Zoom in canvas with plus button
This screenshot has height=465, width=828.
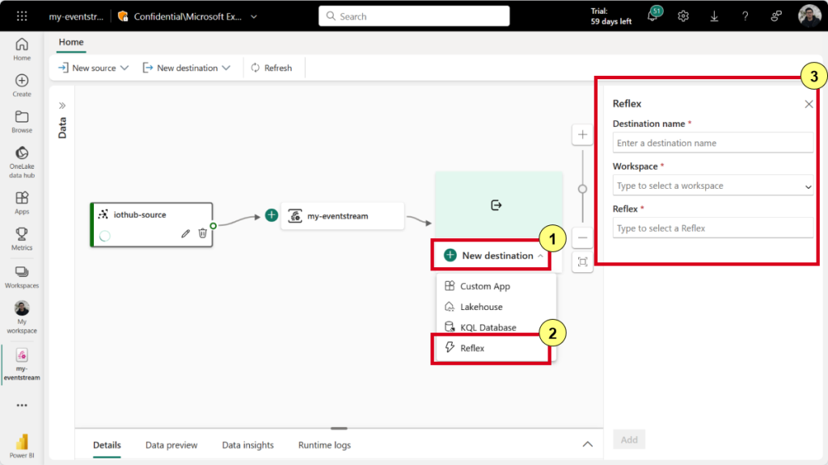[x=582, y=135]
